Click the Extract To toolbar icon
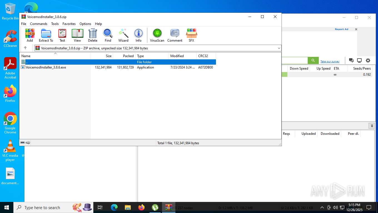Viewport: 378px width, 213px height. (46, 35)
